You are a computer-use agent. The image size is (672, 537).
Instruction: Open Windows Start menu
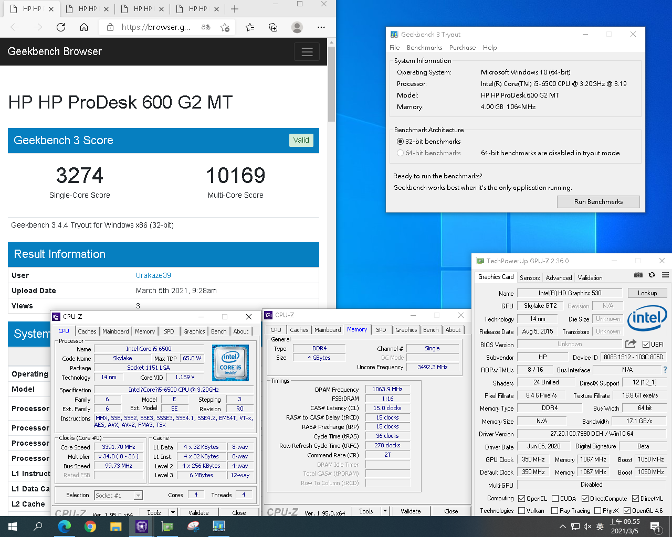(13, 527)
